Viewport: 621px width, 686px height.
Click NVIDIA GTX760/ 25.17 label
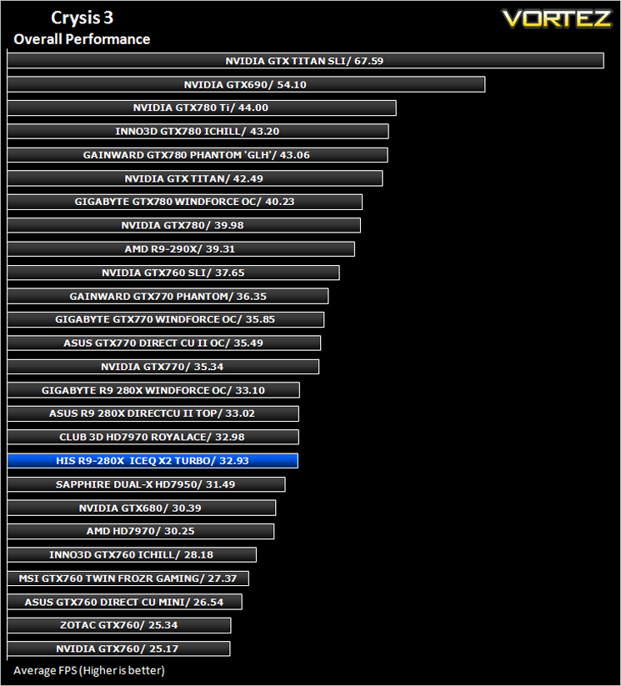tap(118, 648)
